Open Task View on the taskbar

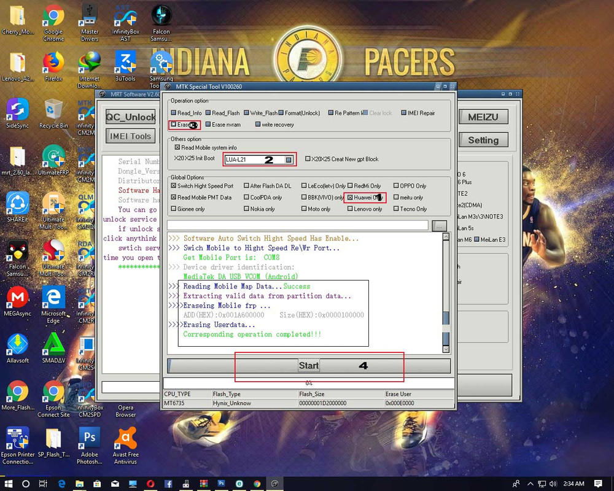43,484
